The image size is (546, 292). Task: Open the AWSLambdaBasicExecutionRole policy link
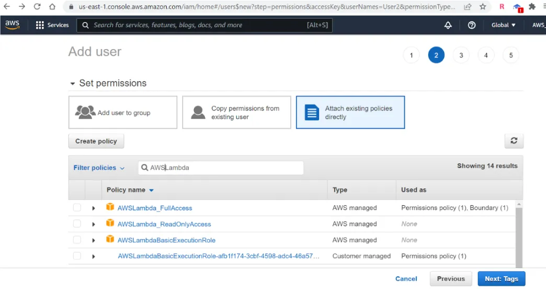pos(166,240)
